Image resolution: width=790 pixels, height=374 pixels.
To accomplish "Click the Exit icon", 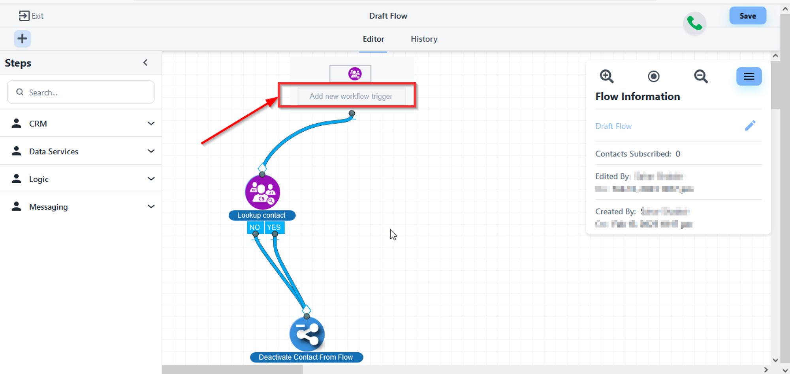I will (x=24, y=16).
